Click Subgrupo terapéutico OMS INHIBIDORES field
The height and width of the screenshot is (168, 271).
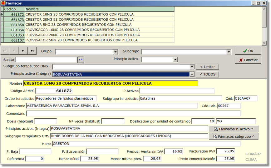(x=129, y=136)
